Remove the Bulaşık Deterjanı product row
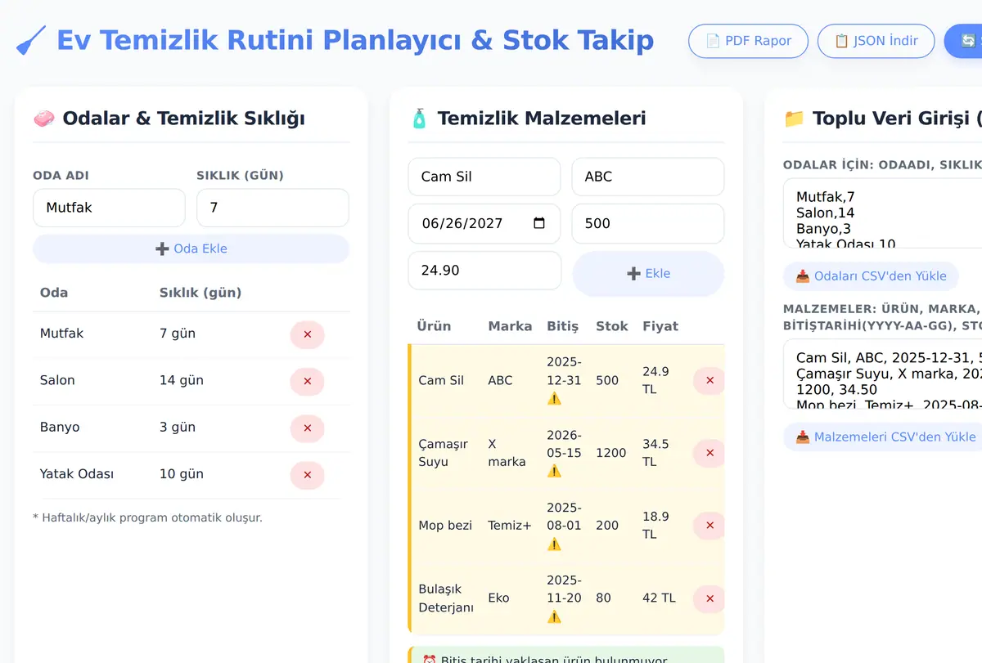The image size is (982, 663). tap(709, 598)
